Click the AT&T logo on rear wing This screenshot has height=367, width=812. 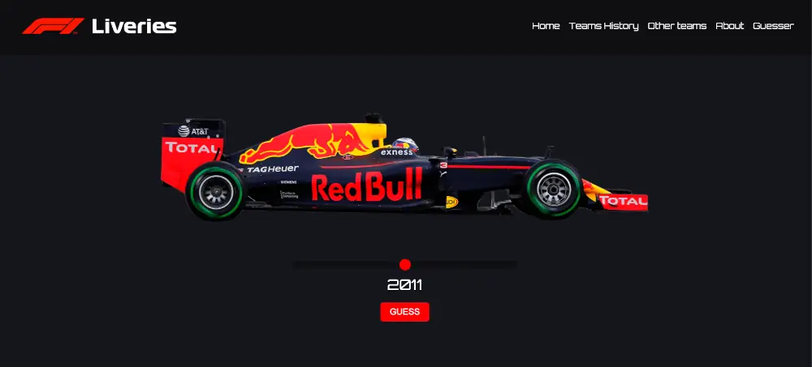pos(193,131)
